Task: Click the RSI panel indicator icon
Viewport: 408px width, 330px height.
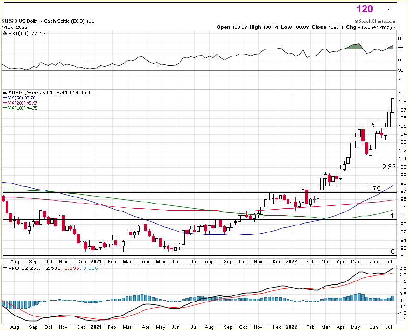Action: 5,33
